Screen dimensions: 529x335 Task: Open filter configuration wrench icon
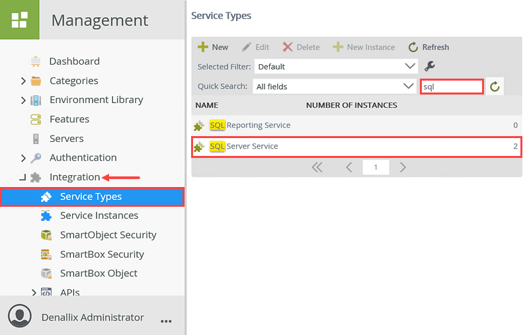pos(429,66)
